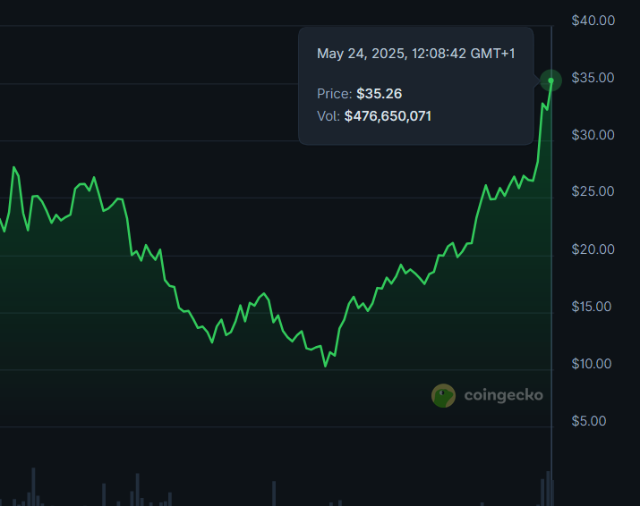Click the $15.00 axis tick label
The image size is (640, 506).
pos(593,307)
